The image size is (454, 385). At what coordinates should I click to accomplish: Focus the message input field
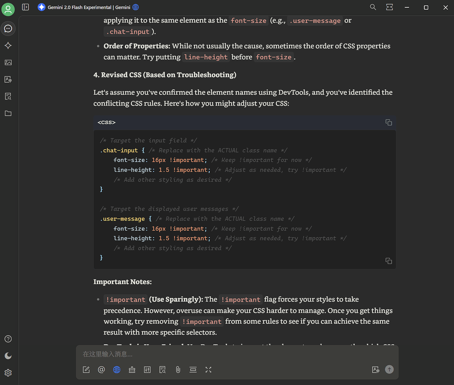point(237,354)
